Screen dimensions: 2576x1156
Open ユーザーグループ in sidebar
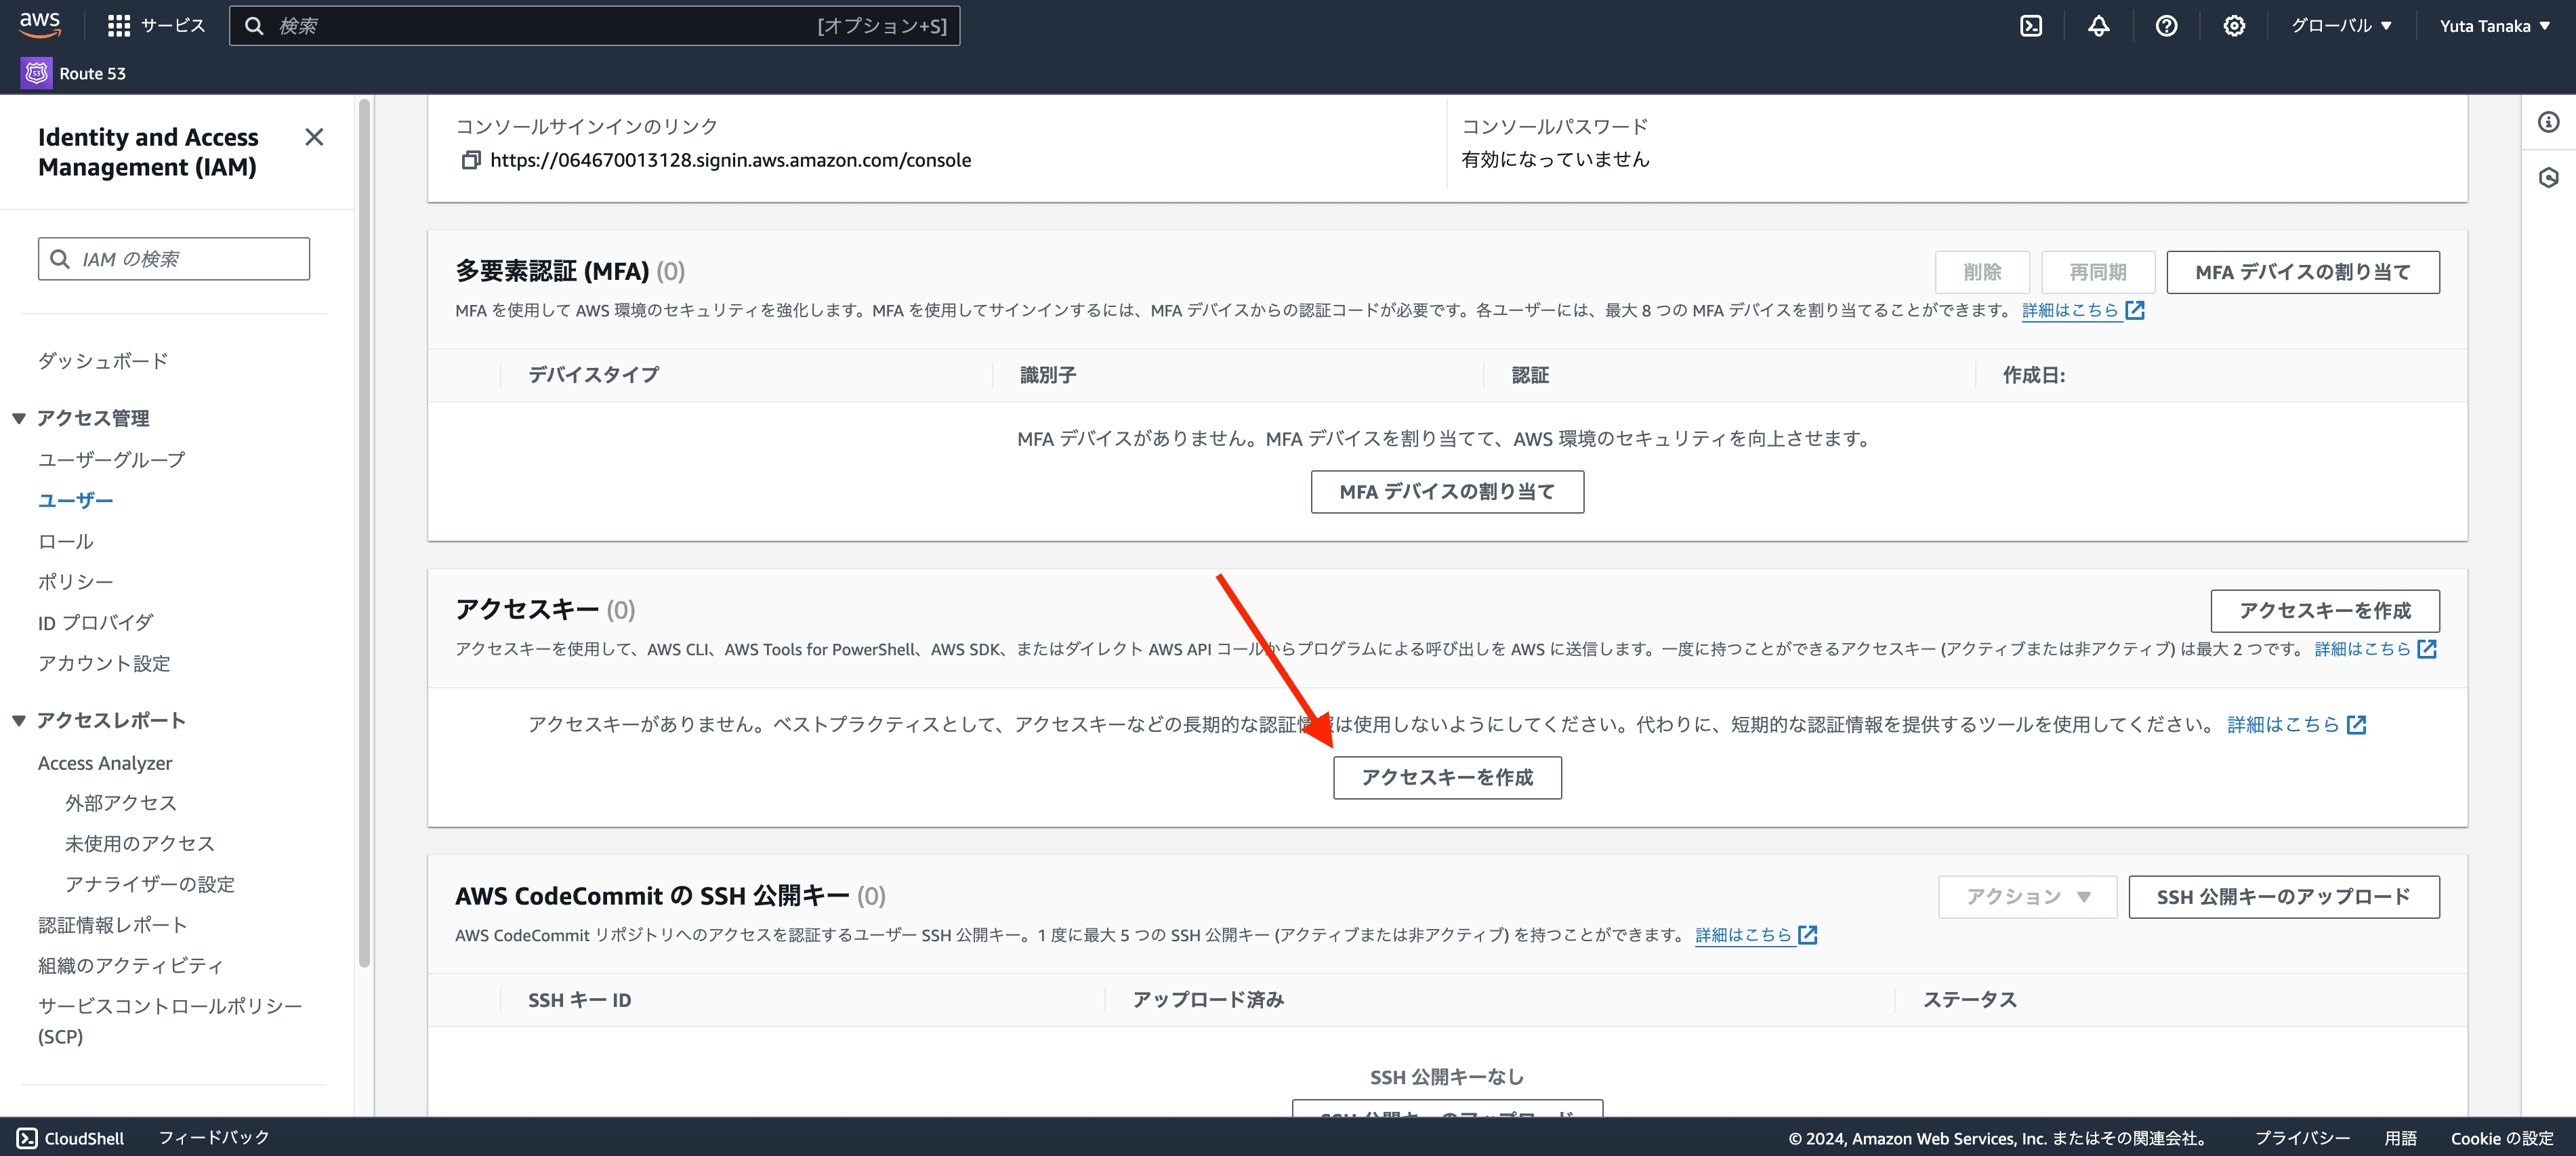[x=111, y=460]
